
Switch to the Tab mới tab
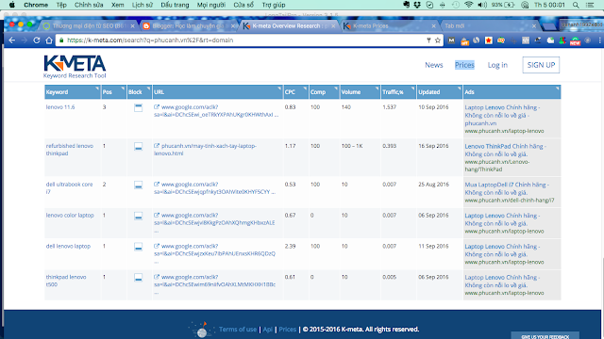489,26
